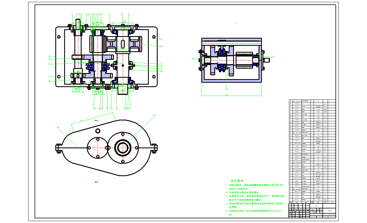This screenshot has height=223, width=367.
Task: Select the small circle atop the housing outline
Action: coord(98,130)
